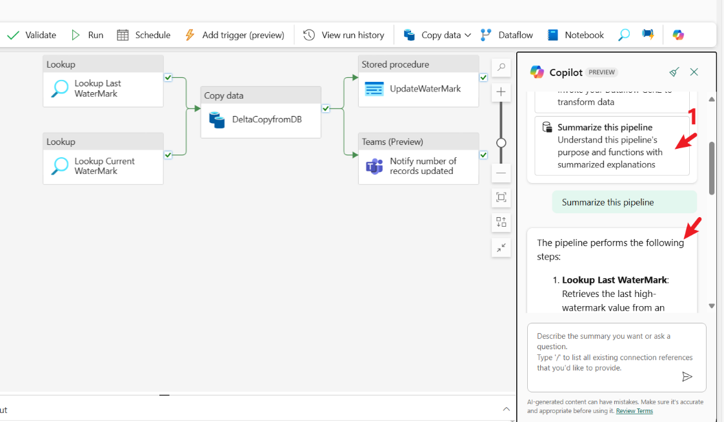This screenshot has height=422, width=724.
Task: Click the zoom to fit icon
Action: [501, 198]
